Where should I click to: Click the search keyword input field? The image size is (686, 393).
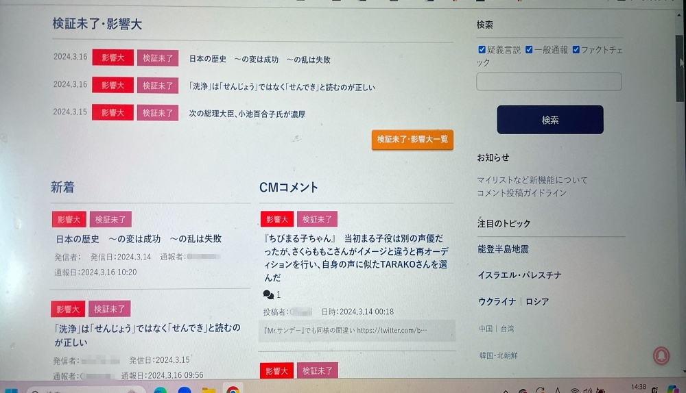tap(549, 81)
